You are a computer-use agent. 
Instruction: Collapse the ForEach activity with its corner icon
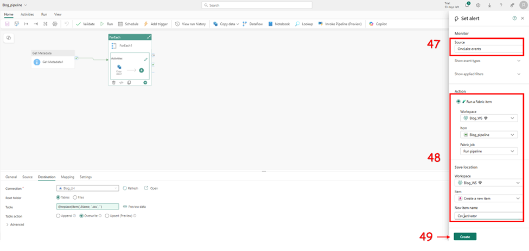[149, 37]
